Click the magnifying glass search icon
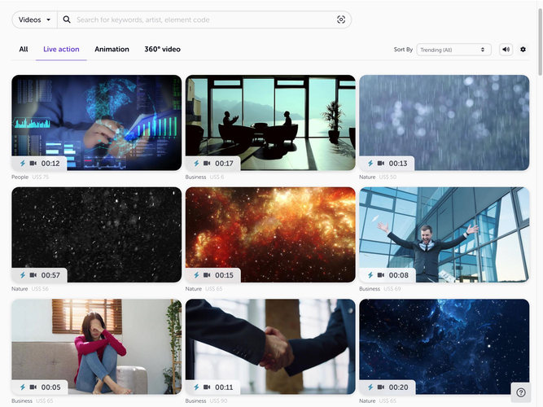The width and height of the screenshot is (543, 407). (67, 20)
